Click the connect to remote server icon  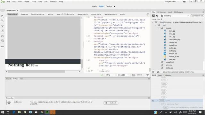click(x=153, y=16)
